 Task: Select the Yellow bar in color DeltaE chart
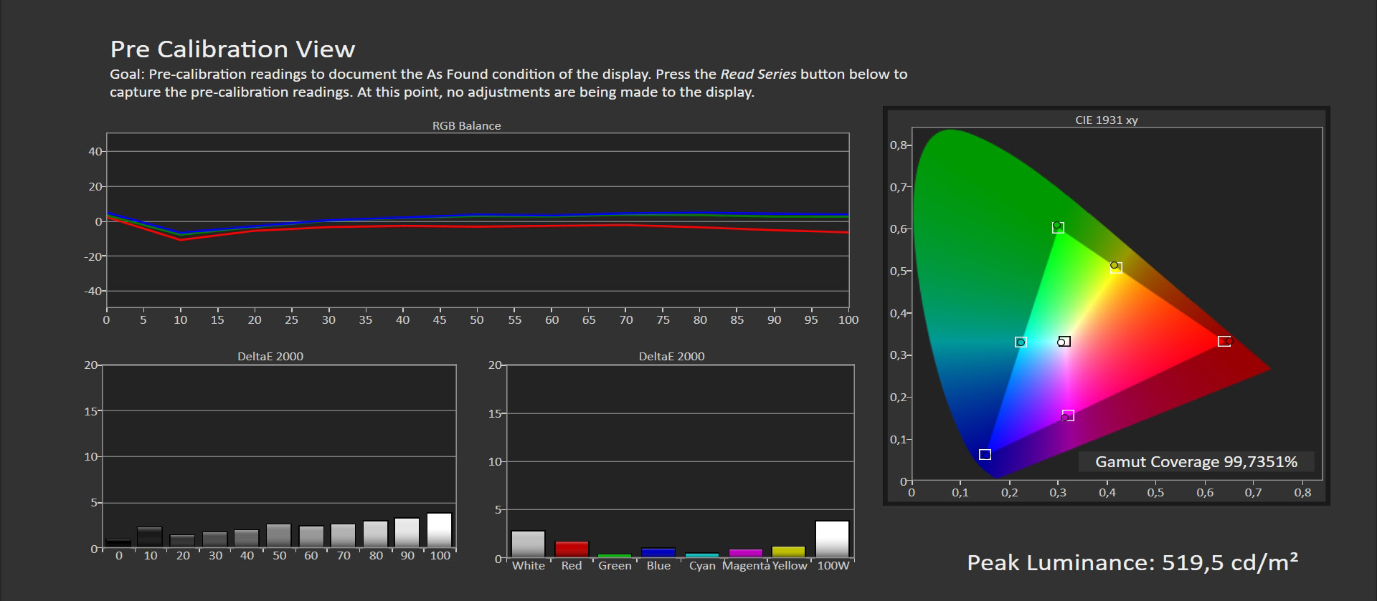789,552
